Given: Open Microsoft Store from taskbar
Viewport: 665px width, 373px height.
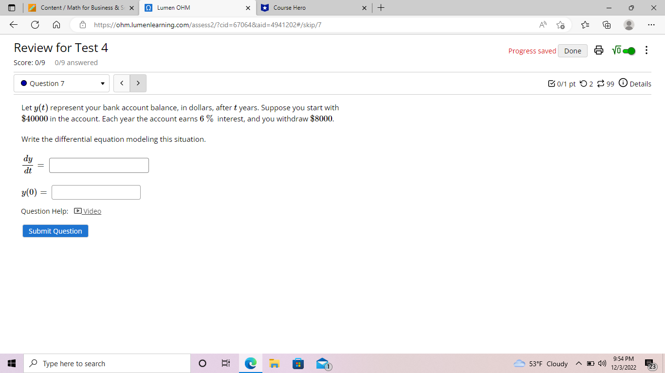Looking at the screenshot, I should click(298, 363).
